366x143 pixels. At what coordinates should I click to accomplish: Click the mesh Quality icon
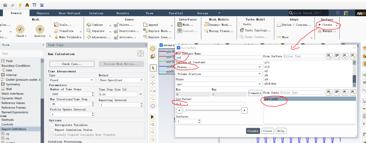tap(40, 29)
